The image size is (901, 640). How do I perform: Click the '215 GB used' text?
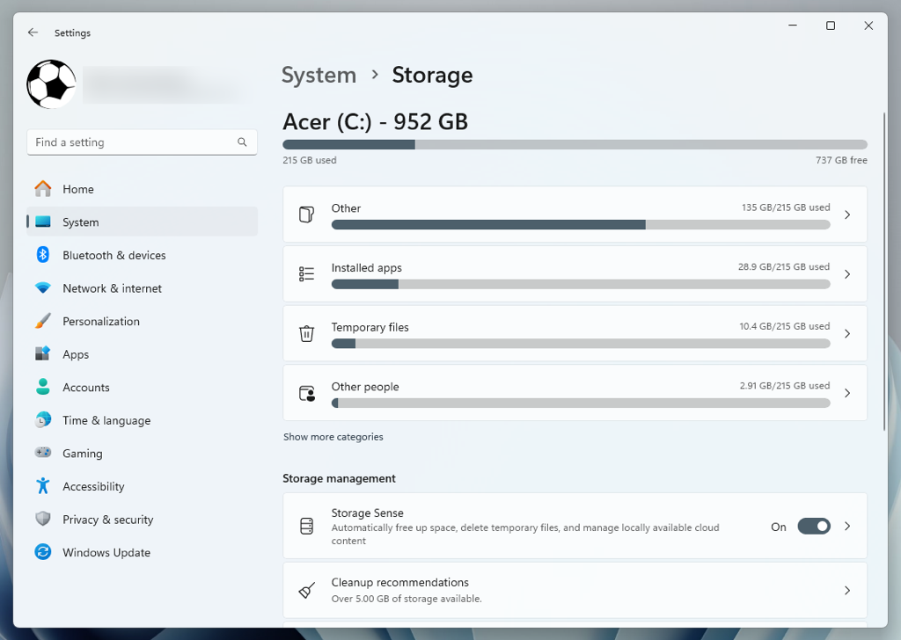[x=310, y=160]
